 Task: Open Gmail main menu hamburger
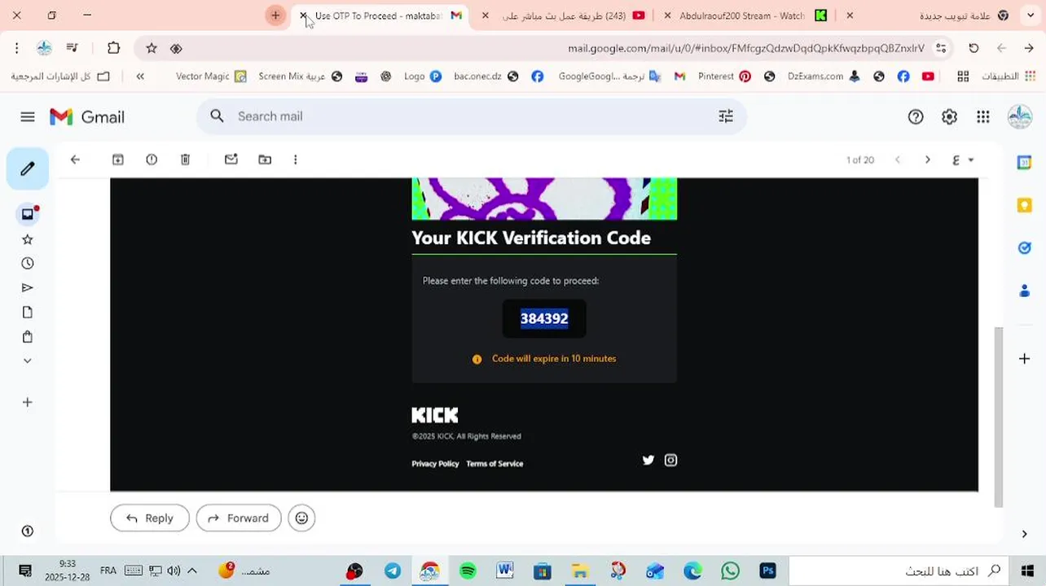[x=28, y=117]
